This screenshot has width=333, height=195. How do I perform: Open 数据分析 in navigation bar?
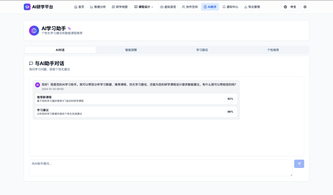[98, 7]
